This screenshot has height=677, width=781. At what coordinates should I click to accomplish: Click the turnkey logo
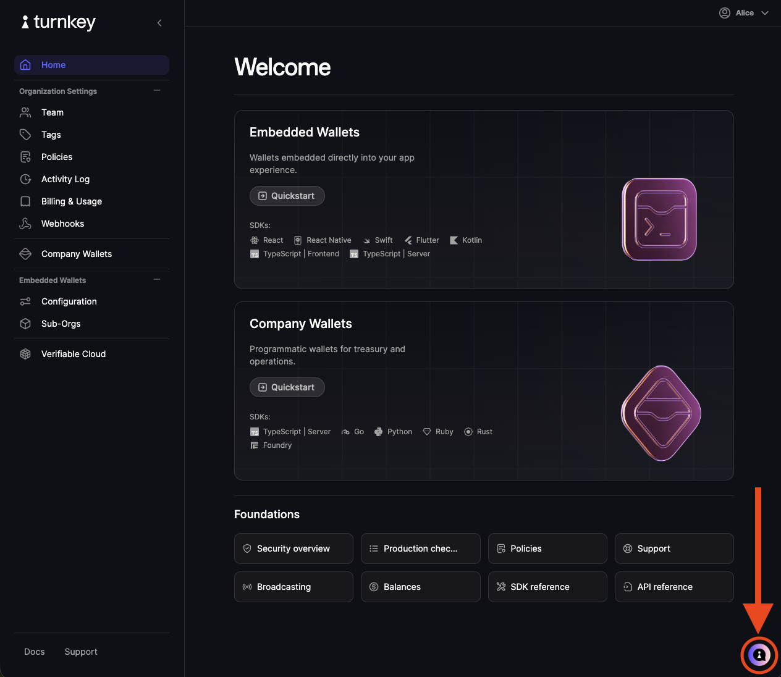pyautogui.click(x=58, y=22)
